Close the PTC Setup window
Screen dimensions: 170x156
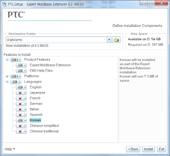161,3
